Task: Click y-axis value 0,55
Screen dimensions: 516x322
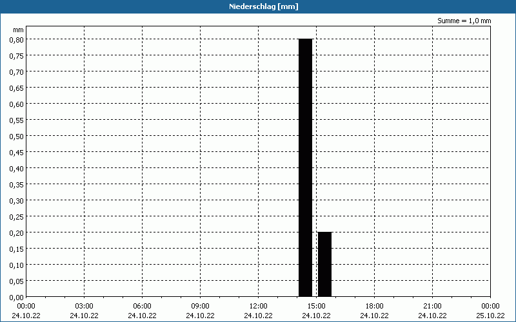Action: [x=17, y=120]
